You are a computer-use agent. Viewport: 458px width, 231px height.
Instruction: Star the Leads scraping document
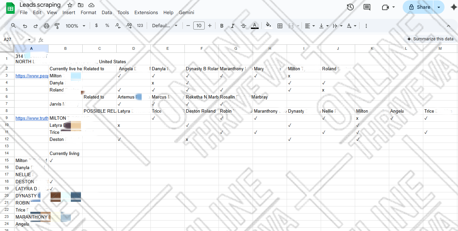[x=70, y=5]
